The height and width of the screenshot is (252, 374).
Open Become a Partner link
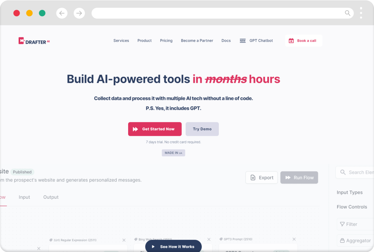197,40
